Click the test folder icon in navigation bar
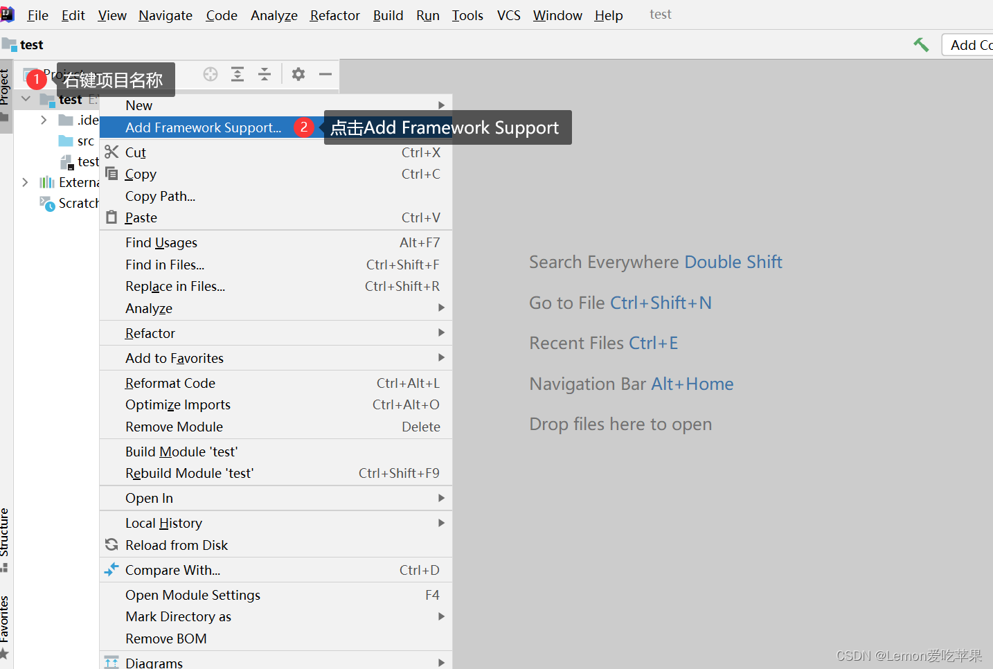The image size is (993, 669). tap(9, 45)
